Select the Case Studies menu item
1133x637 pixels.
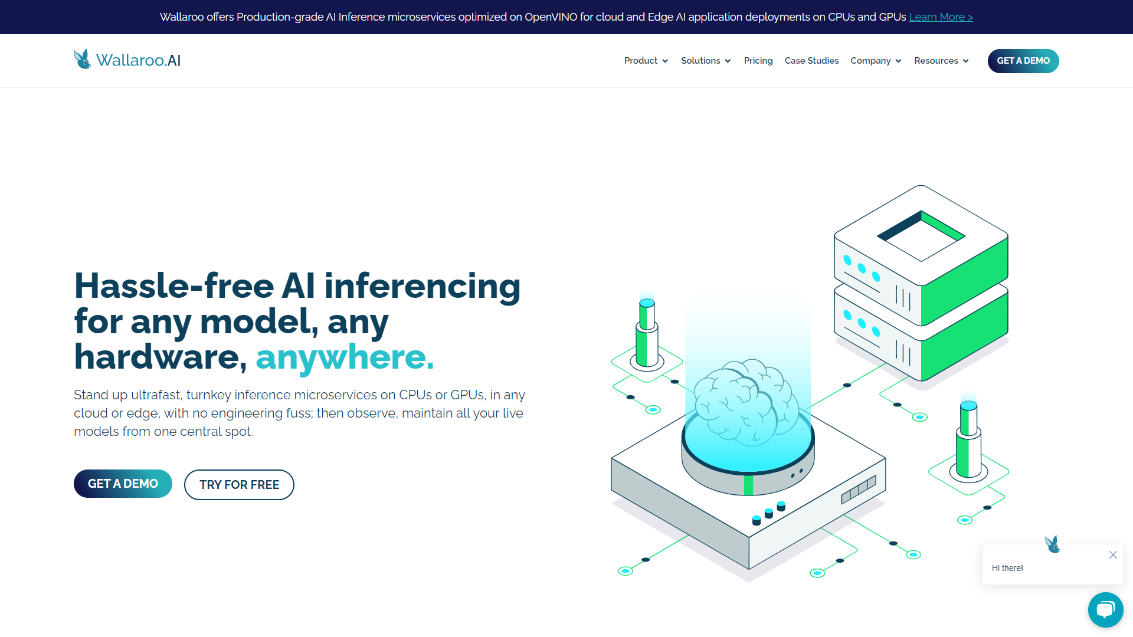811,60
